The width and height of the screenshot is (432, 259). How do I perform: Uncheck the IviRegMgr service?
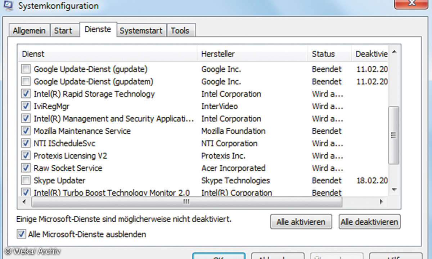(26, 106)
